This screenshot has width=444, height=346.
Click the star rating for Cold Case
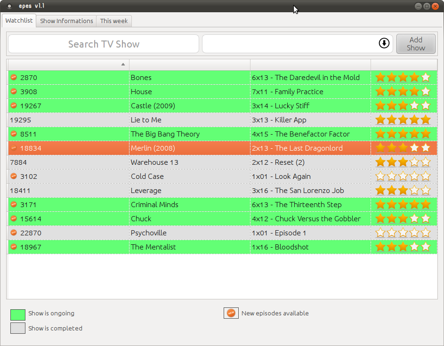click(x=403, y=177)
